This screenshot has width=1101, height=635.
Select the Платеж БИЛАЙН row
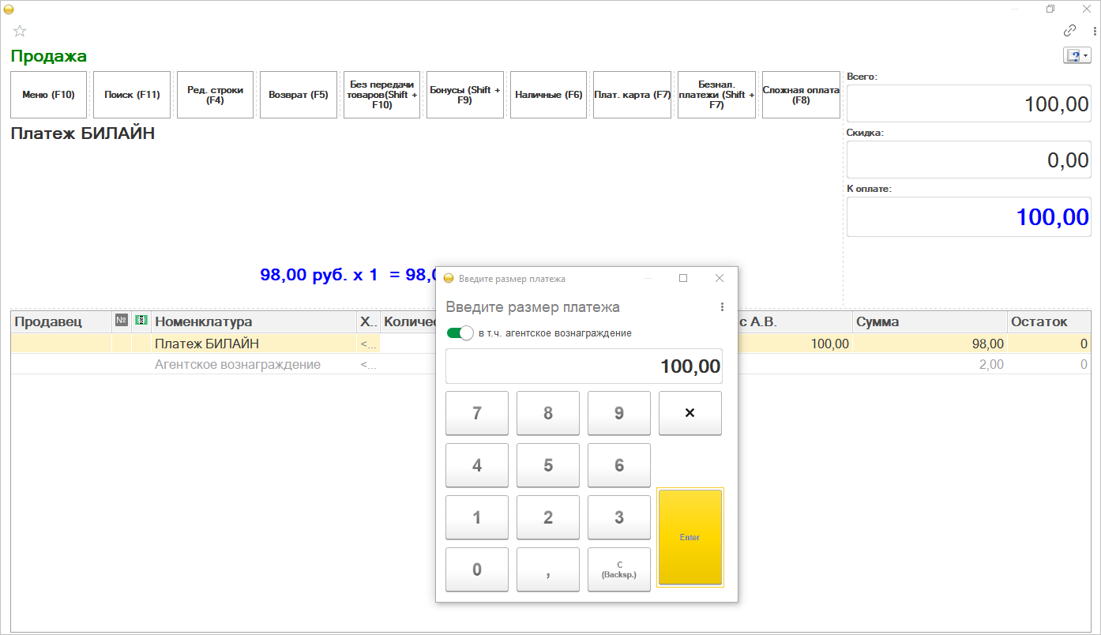(550, 344)
